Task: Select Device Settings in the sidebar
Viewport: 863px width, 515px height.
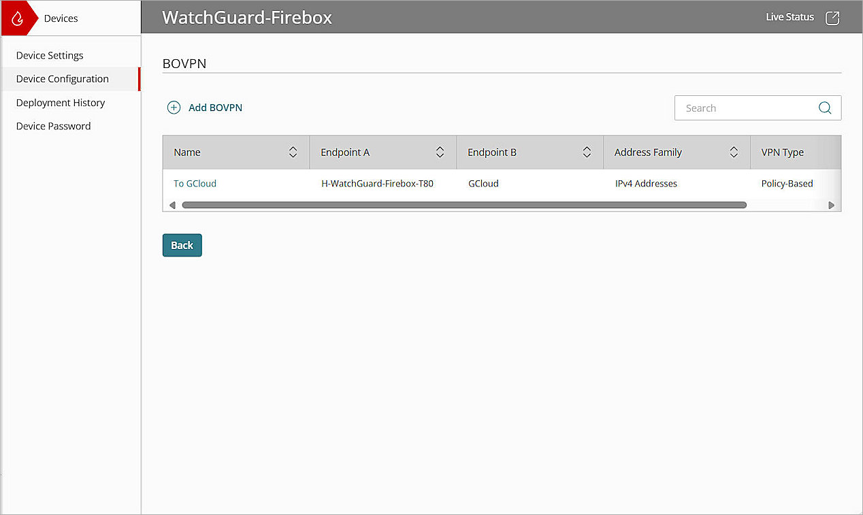Action: pos(50,55)
